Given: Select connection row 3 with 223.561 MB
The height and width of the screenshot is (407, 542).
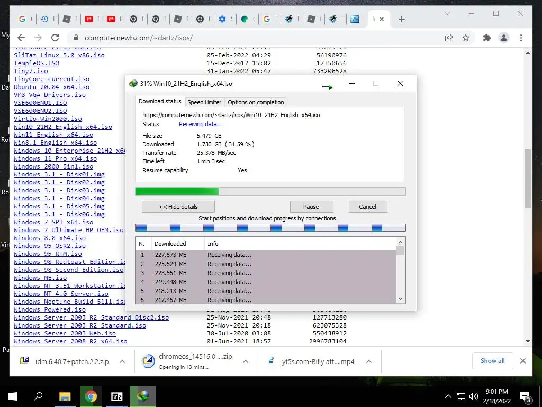Looking at the screenshot, I should (266, 273).
